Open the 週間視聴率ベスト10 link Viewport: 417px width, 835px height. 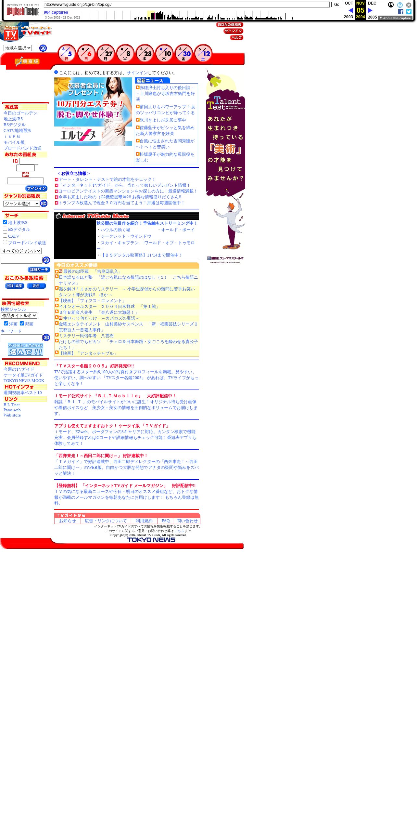coord(23,393)
